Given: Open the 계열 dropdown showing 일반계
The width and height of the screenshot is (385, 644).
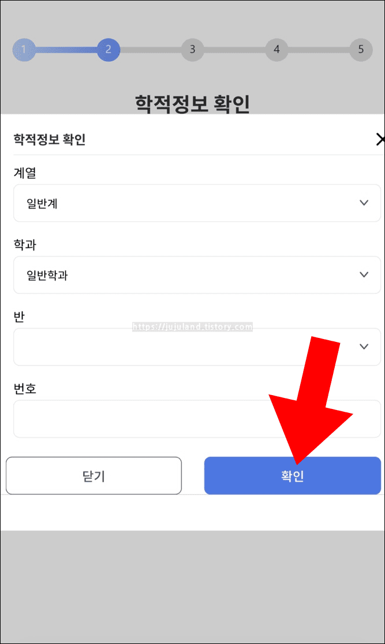Looking at the screenshot, I should pyautogui.click(x=197, y=203).
